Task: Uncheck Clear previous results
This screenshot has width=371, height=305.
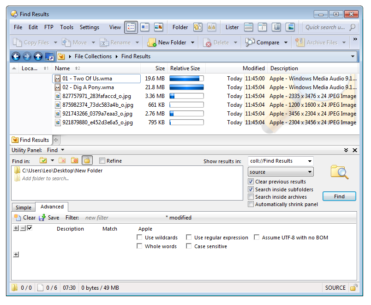Action: (251, 182)
